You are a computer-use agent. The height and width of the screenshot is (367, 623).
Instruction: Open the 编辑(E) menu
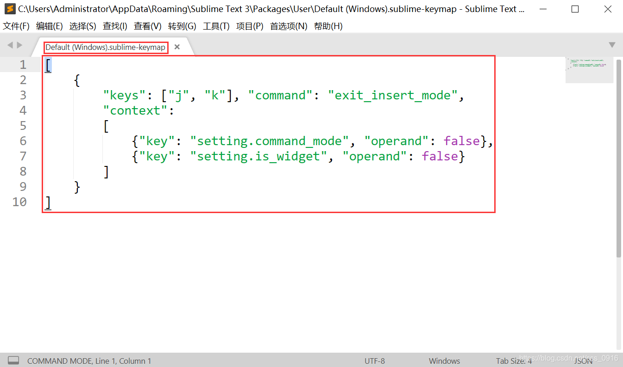[x=50, y=26]
